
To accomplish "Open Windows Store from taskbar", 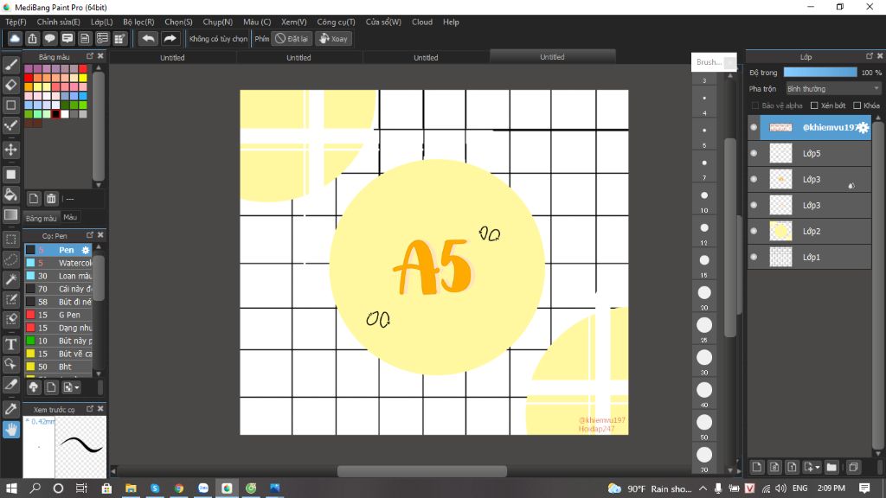I will 106,488.
